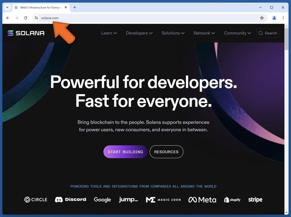This screenshot has width=291, height=217.
Task: Open the Chrome three-dot menu
Action: click(x=283, y=18)
